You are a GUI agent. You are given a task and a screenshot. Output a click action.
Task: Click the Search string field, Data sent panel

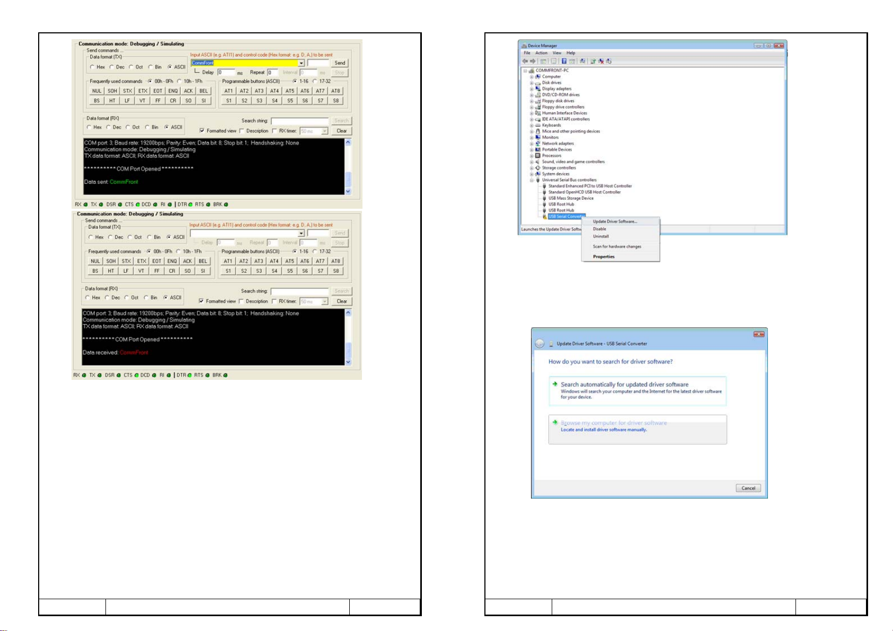(x=299, y=121)
